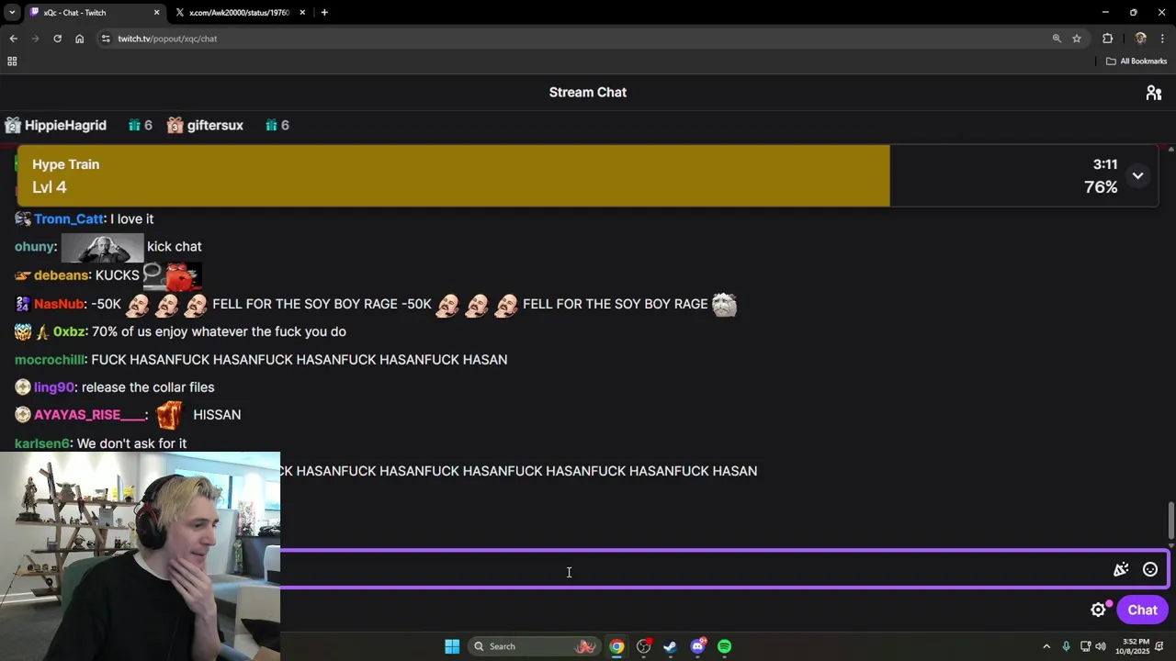This screenshot has height=661, width=1176.
Task: Open the taskbar clock and date
Action: 1136,646
